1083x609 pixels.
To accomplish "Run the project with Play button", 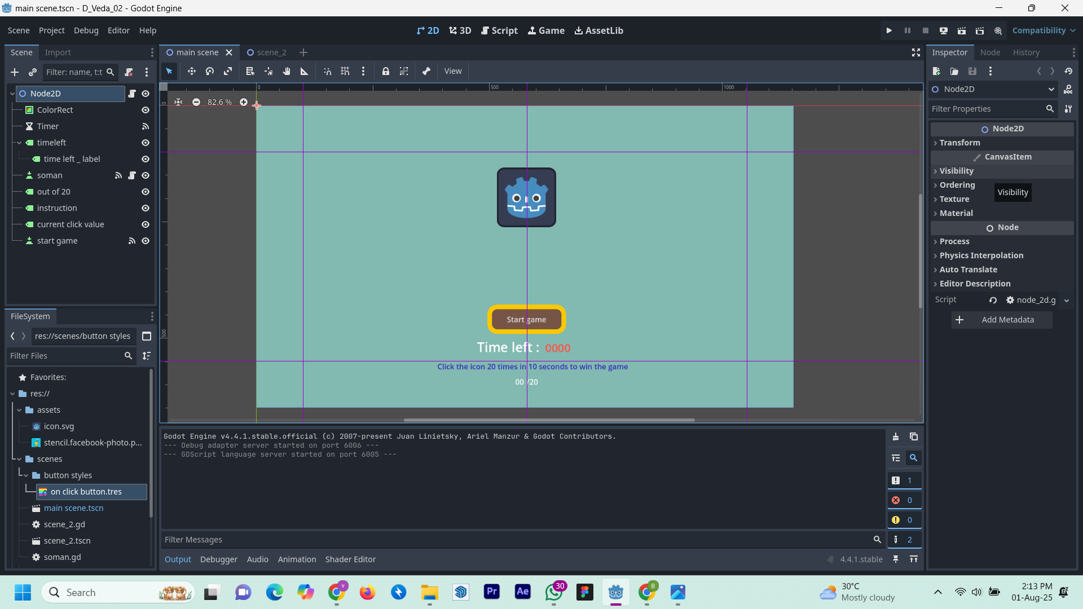I will click(x=889, y=30).
